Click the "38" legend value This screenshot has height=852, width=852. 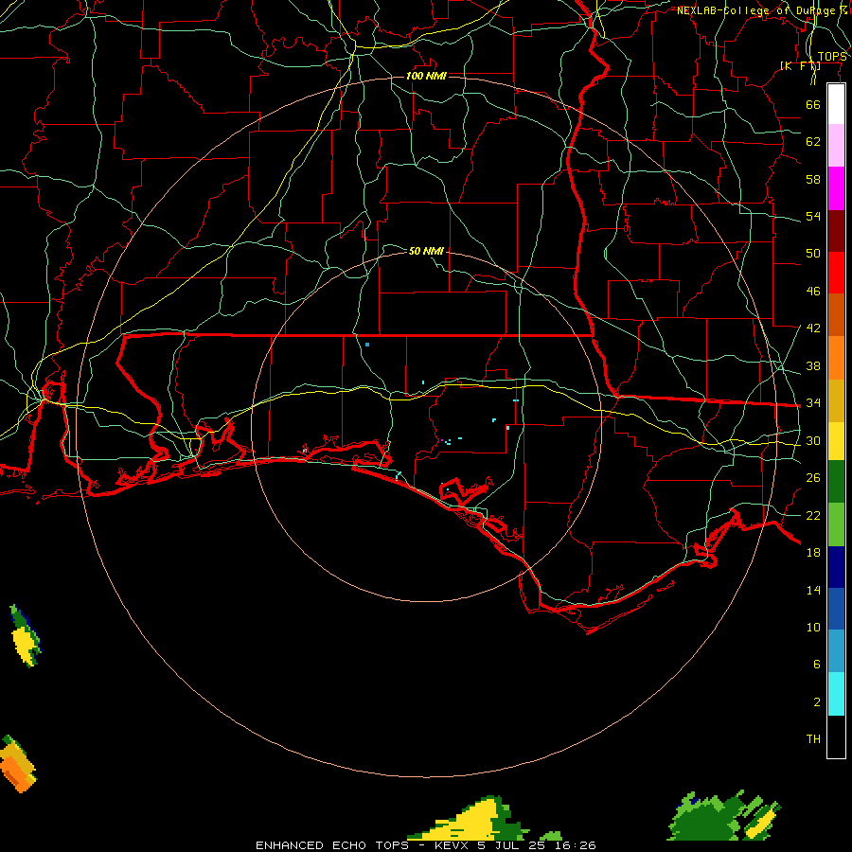pyautogui.click(x=813, y=365)
